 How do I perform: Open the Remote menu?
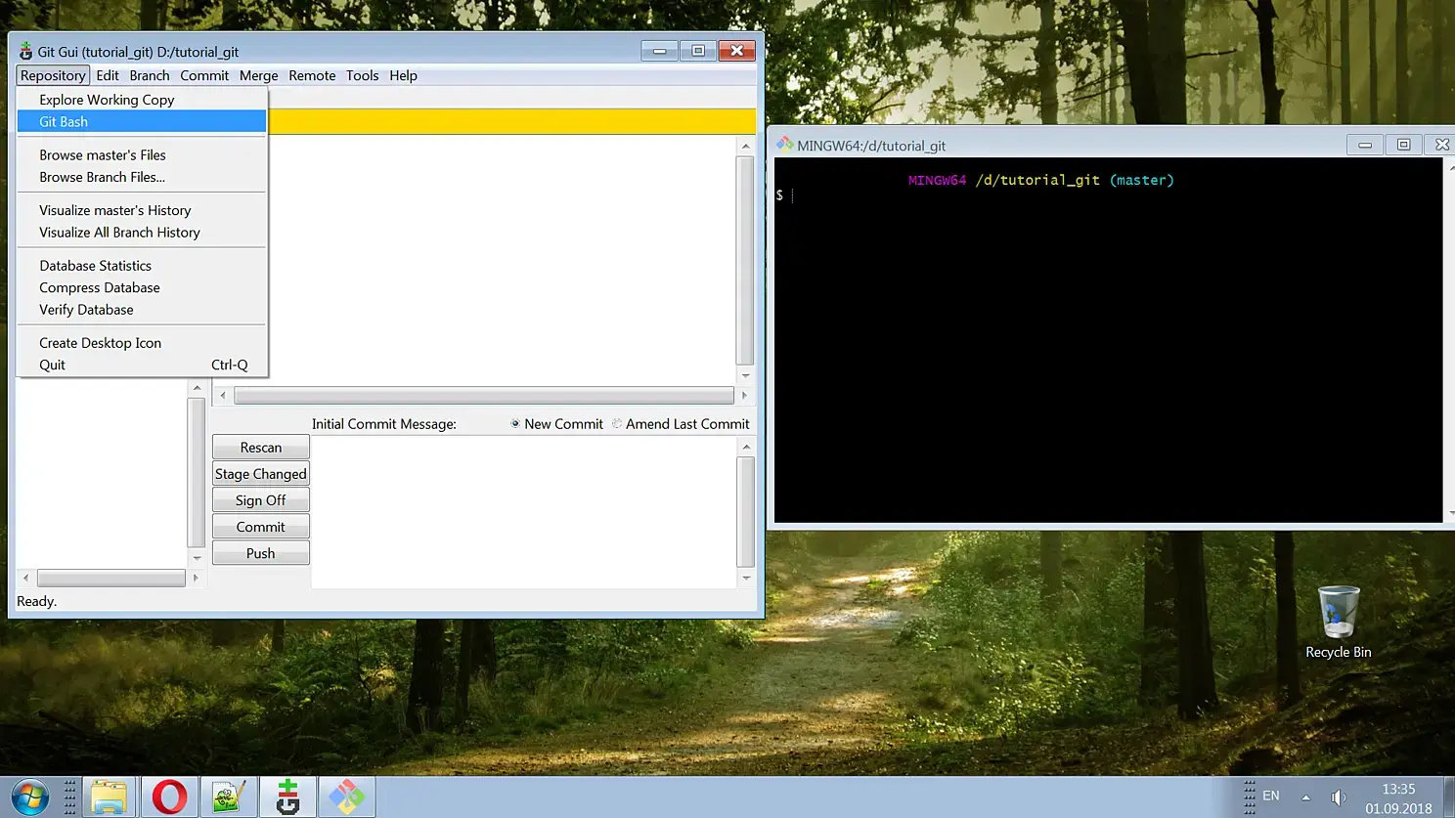click(x=312, y=75)
